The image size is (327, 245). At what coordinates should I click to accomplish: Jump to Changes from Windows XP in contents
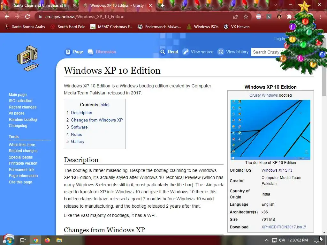click(97, 120)
